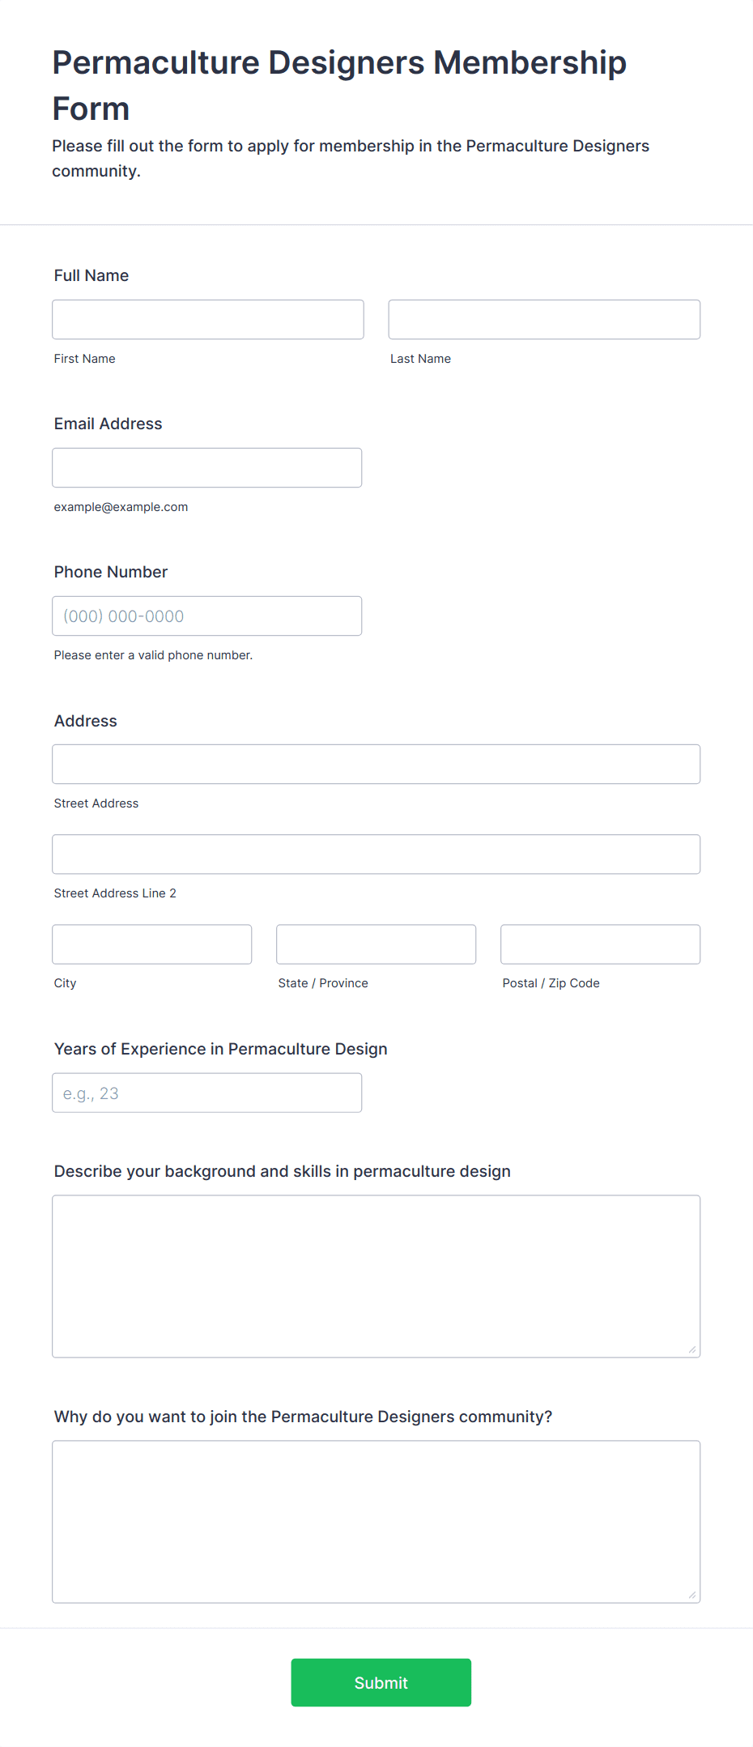Click the why-join textarea resize handle
753x1747 pixels.
[x=692, y=1595]
